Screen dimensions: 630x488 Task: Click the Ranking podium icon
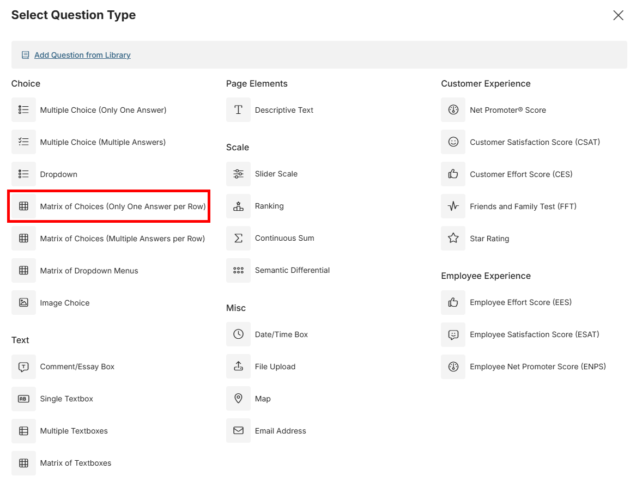point(238,206)
